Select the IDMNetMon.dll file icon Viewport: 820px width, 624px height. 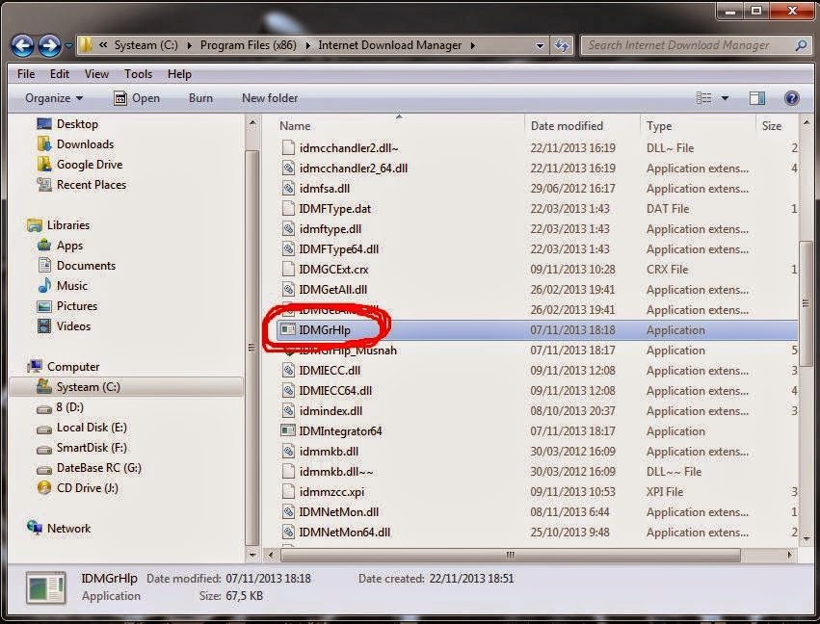[288, 512]
